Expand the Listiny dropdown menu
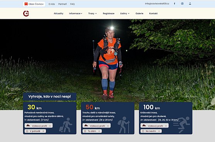Image resolution: width=215 pixels, height=142 pixels. pyautogui.click(x=125, y=13)
